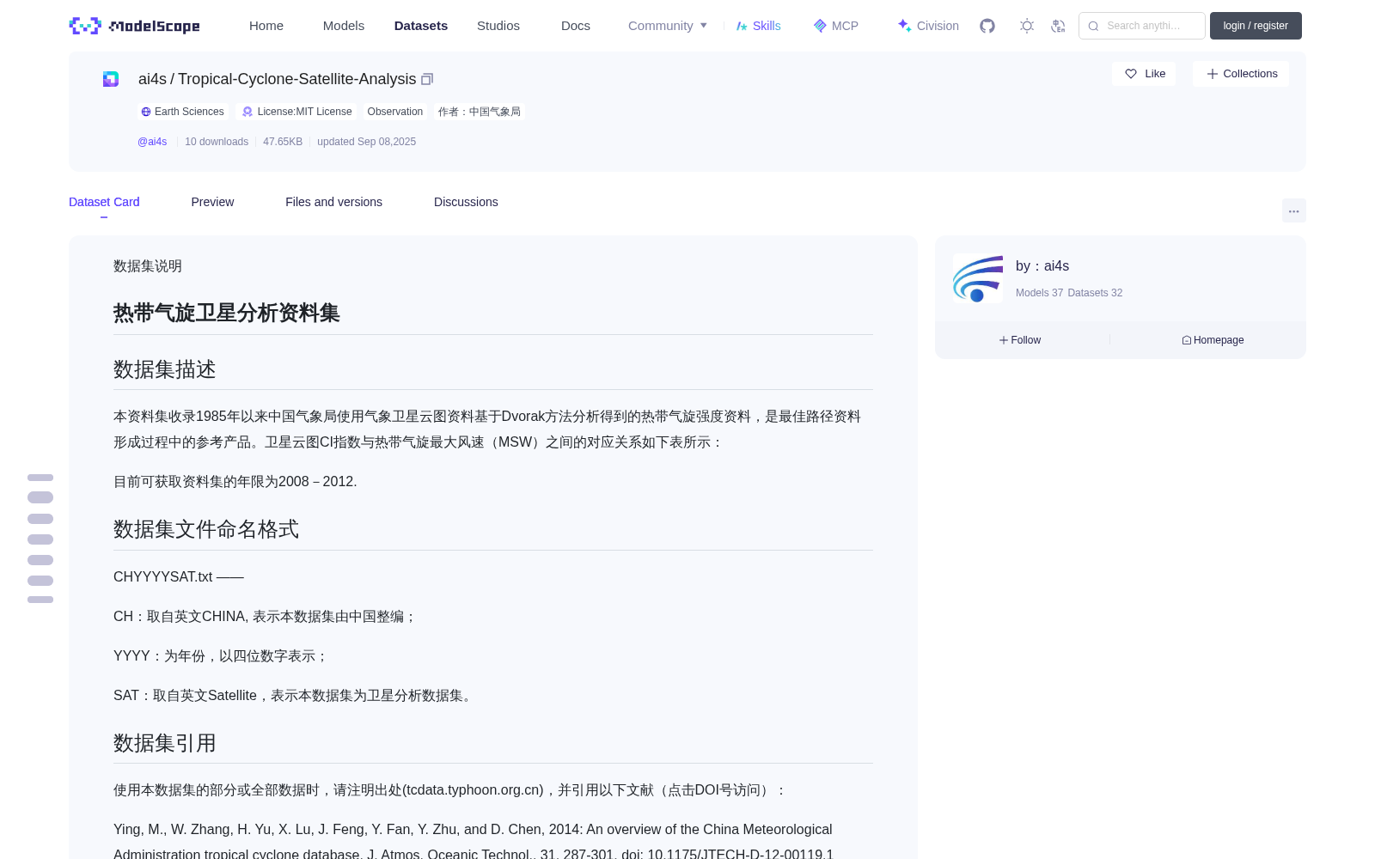The height and width of the screenshot is (859, 1375).
Task: Select the Dataset Card tab
Action: (x=104, y=202)
